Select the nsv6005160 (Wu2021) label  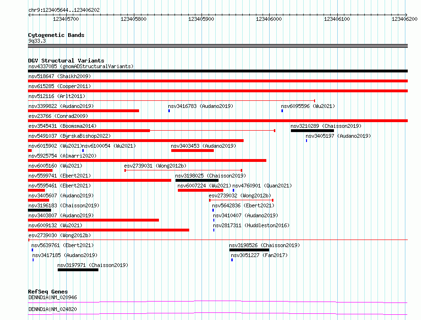[x=55, y=166]
